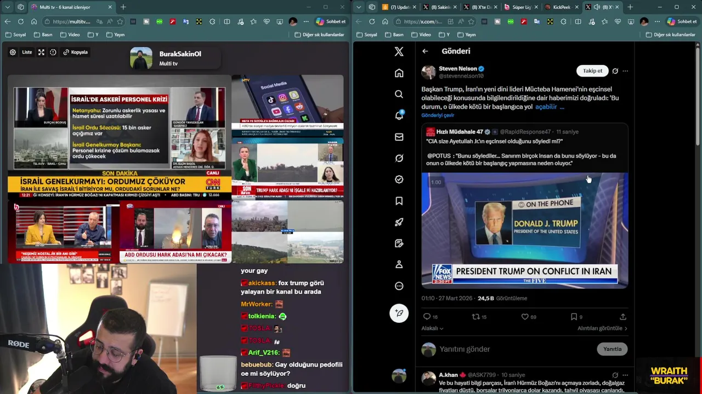Click the X logo in sidebar
This screenshot has height=394, width=702.
399,51
